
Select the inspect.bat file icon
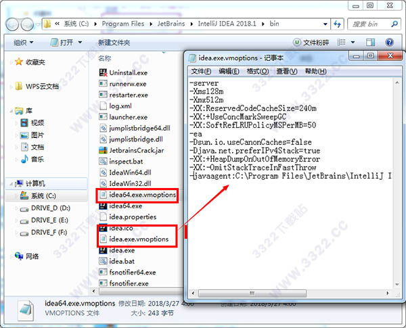(x=103, y=161)
